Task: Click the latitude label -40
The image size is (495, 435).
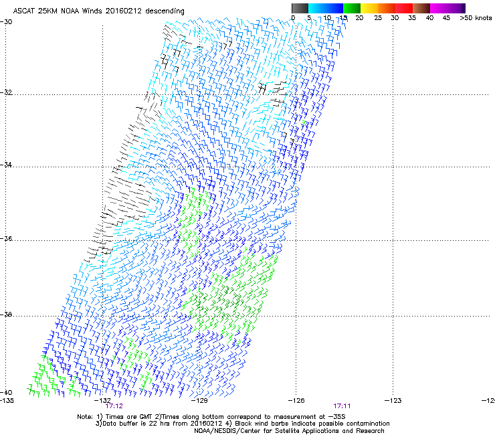Action: click(6, 392)
